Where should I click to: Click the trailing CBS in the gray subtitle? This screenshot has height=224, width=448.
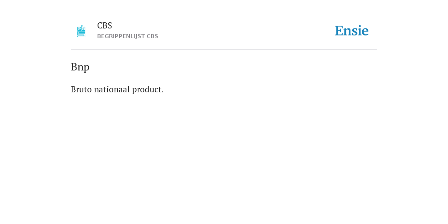[x=152, y=36]
